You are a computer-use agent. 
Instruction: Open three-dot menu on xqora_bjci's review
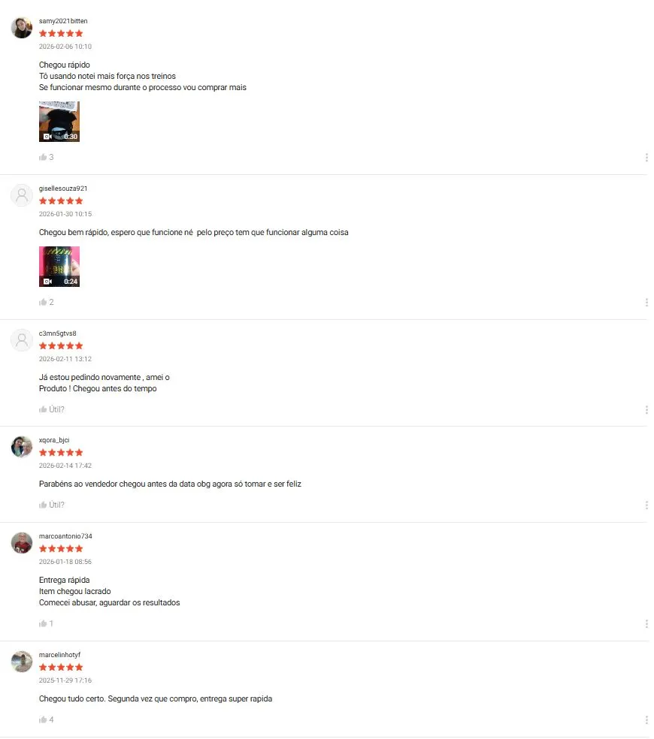pyautogui.click(x=646, y=505)
